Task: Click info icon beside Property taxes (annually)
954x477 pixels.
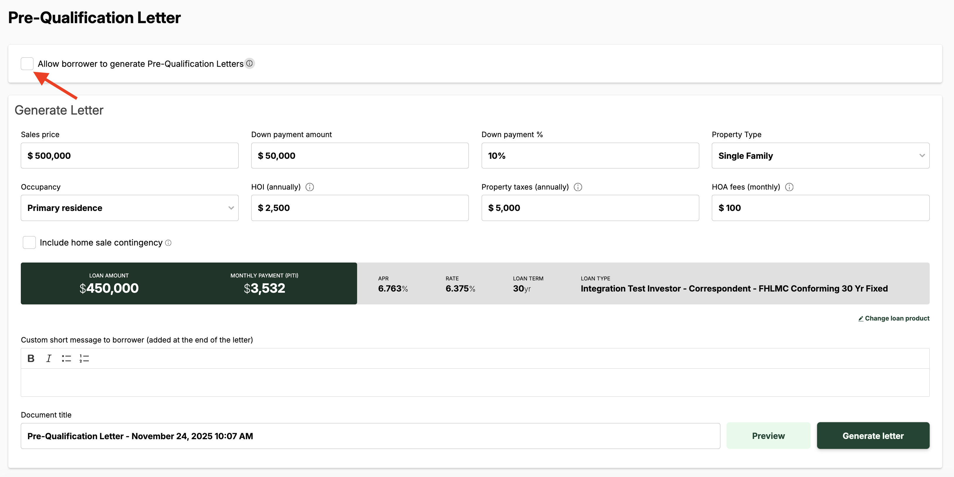Action: pos(578,187)
